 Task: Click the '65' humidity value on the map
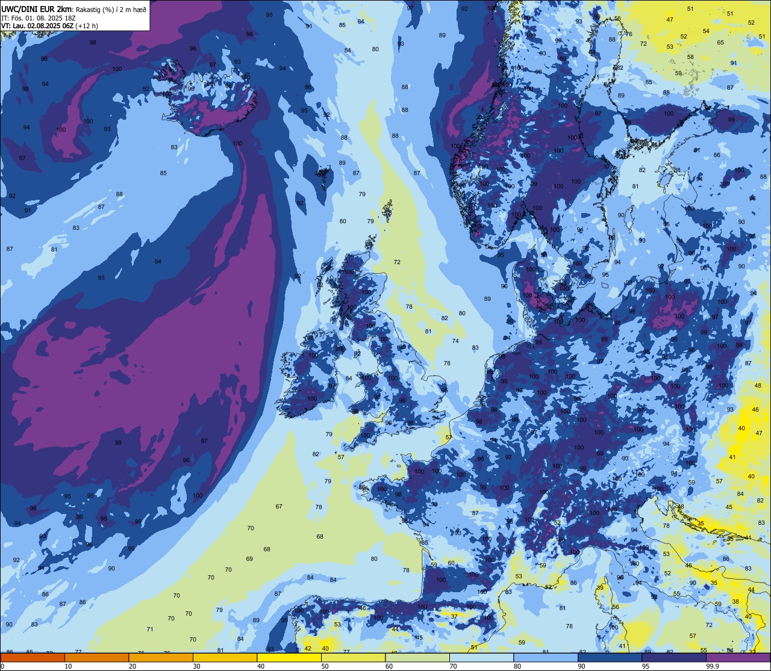coord(720,43)
